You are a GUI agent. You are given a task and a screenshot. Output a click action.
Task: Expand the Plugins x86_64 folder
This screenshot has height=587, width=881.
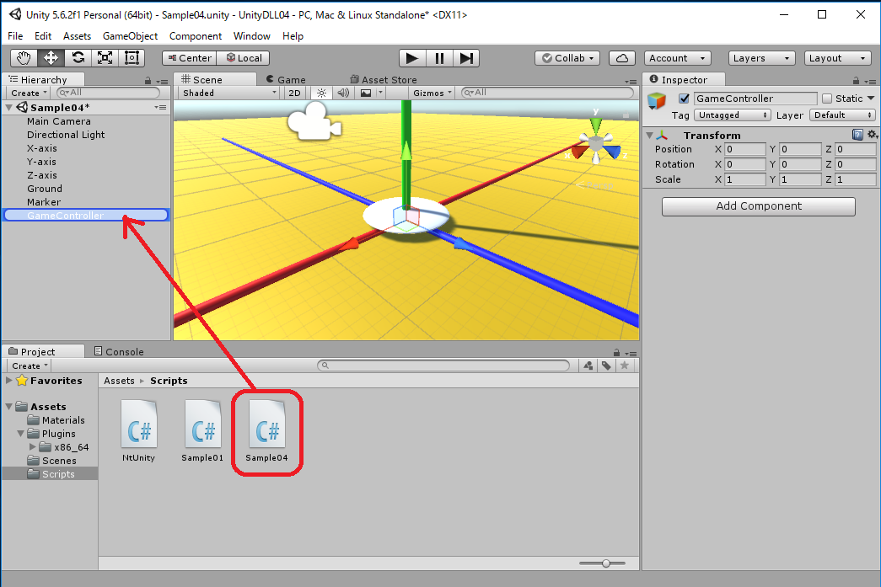click(33, 447)
